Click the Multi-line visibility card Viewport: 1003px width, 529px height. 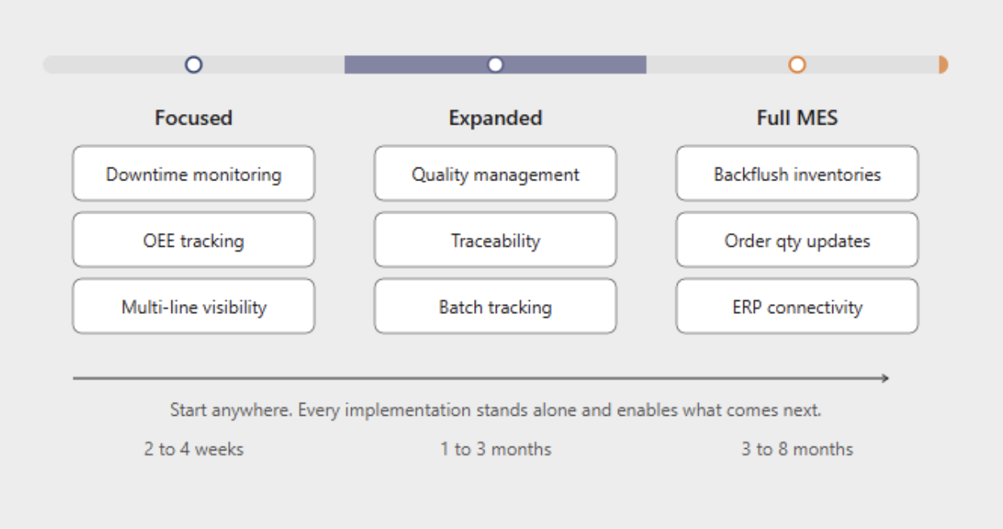[193, 307]
